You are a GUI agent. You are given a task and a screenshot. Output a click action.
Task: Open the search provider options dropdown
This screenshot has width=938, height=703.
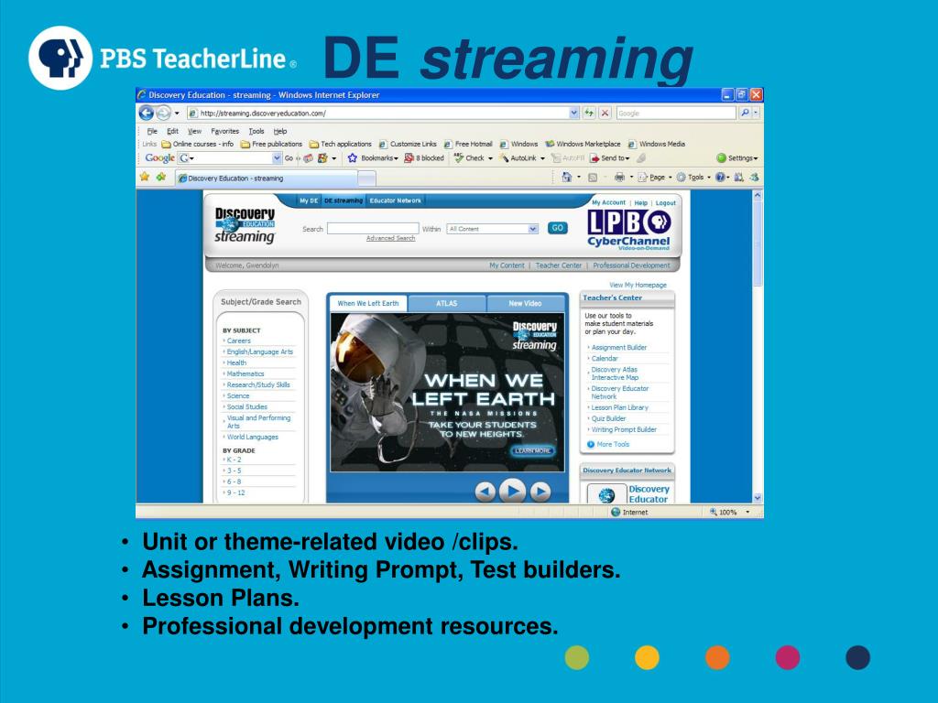click(x=756, y=113)
